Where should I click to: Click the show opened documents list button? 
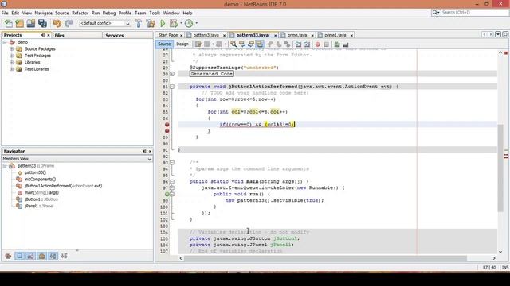point(498,34)
